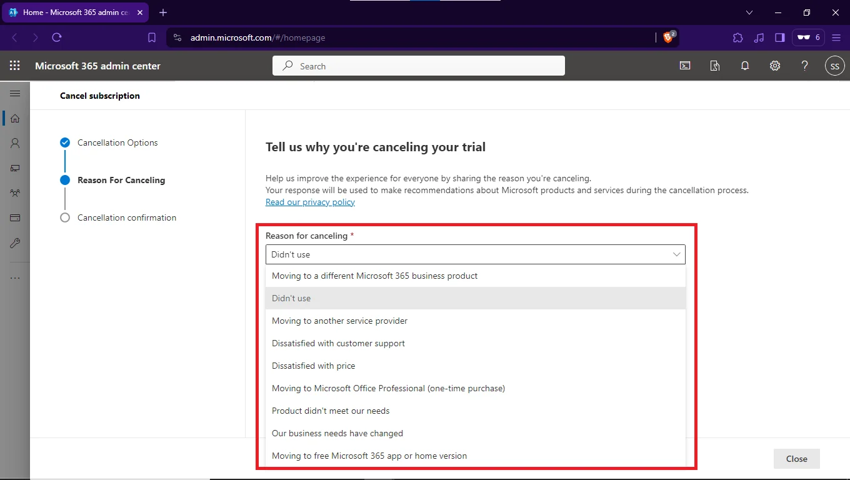This screenshot has width=850, height=480.
Task: Click the help question mark icon
Action: (x=805, y=66)
